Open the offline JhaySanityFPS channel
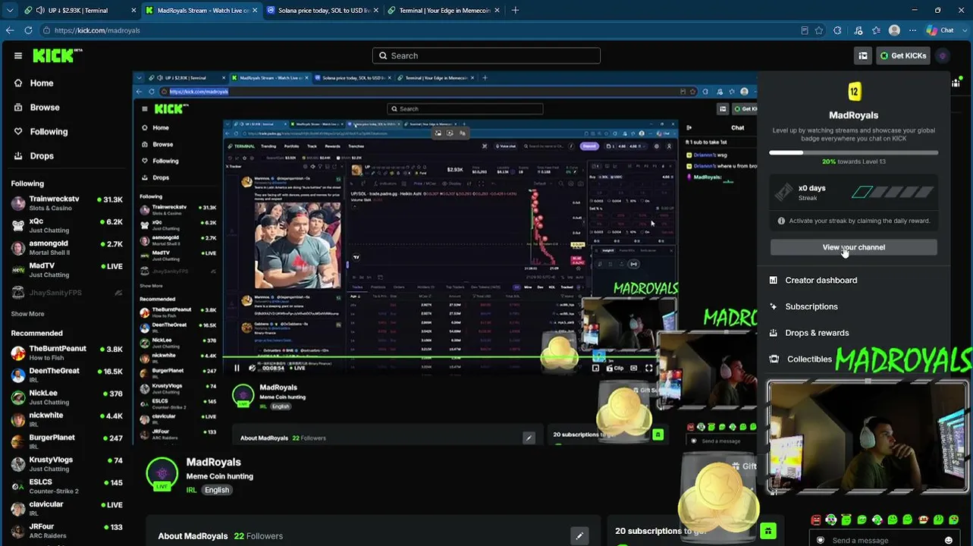 (67, 293)
